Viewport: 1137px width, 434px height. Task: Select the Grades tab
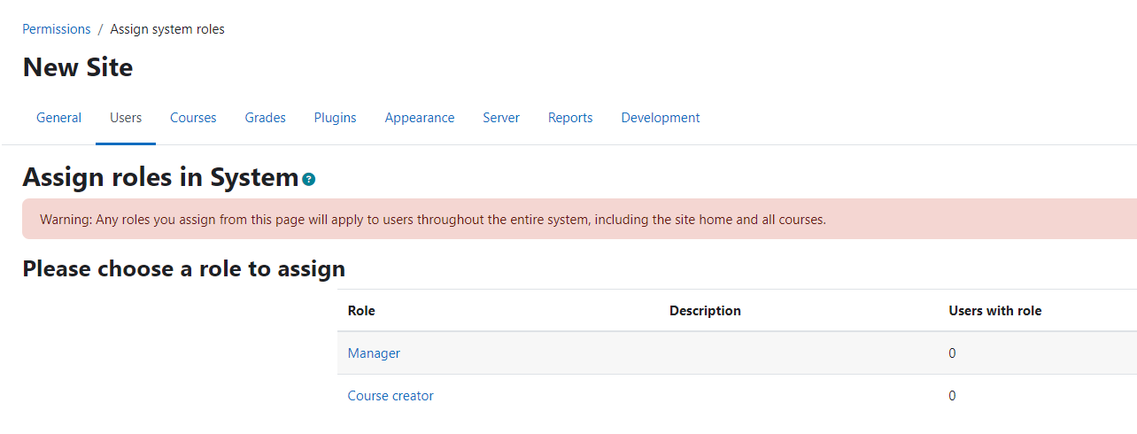(266, 118)
